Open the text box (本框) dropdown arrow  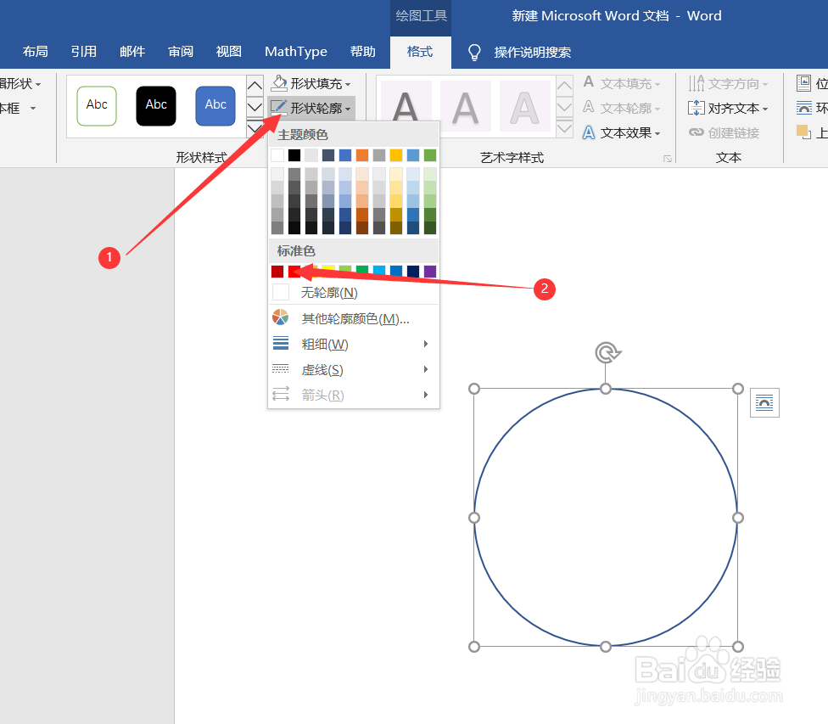[33, 109]
